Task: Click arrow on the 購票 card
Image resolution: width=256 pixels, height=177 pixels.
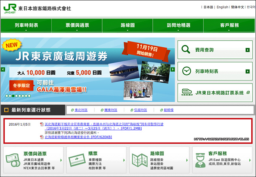Action: 124,160
